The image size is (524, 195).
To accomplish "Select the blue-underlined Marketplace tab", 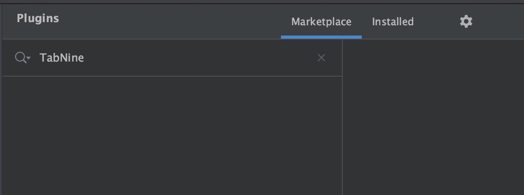I will [x=321, y=22].
